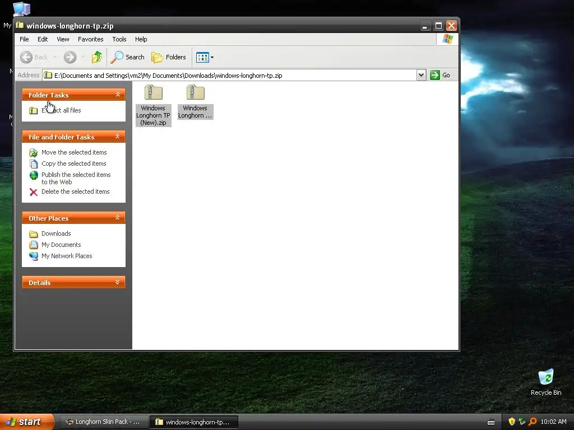Maximize the windows-longhorn-tp.zip window

click(438, 26)
